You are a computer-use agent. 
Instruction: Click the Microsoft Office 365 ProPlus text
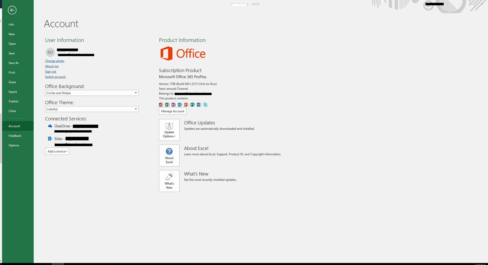pyautogui.click(x=182, y=77)
